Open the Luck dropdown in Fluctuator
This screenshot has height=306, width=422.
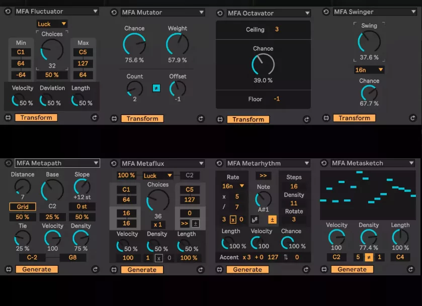pyautogui.click(x=52, y=24)
